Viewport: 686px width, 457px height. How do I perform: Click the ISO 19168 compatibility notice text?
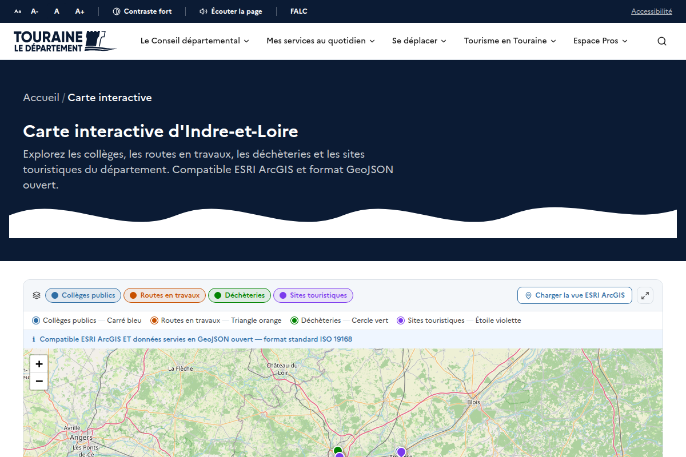tap(196, 339)
